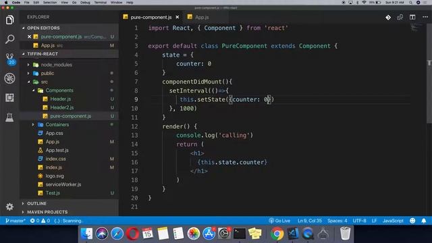
Task: Open the View menu
Action: [x=65, y=3]
